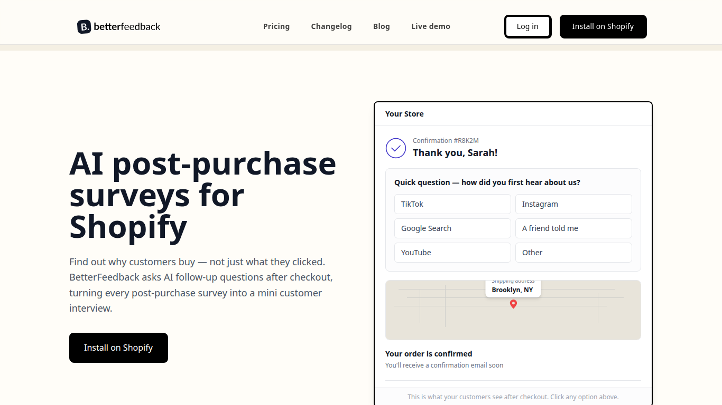Click Install on Shopify below hero text

[118, 348]
